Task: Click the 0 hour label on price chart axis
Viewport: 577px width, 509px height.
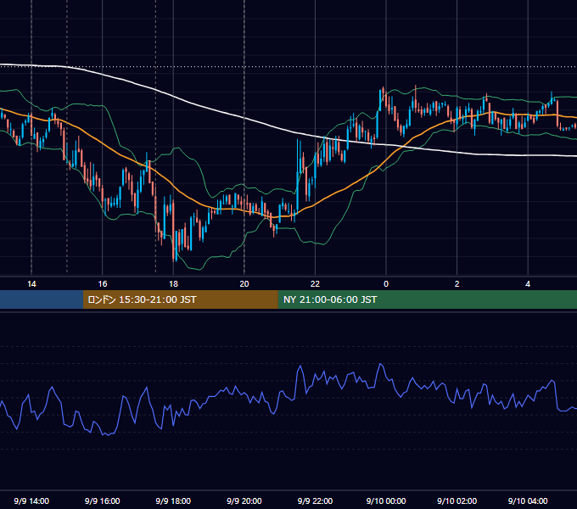Action: coord(386,284)
